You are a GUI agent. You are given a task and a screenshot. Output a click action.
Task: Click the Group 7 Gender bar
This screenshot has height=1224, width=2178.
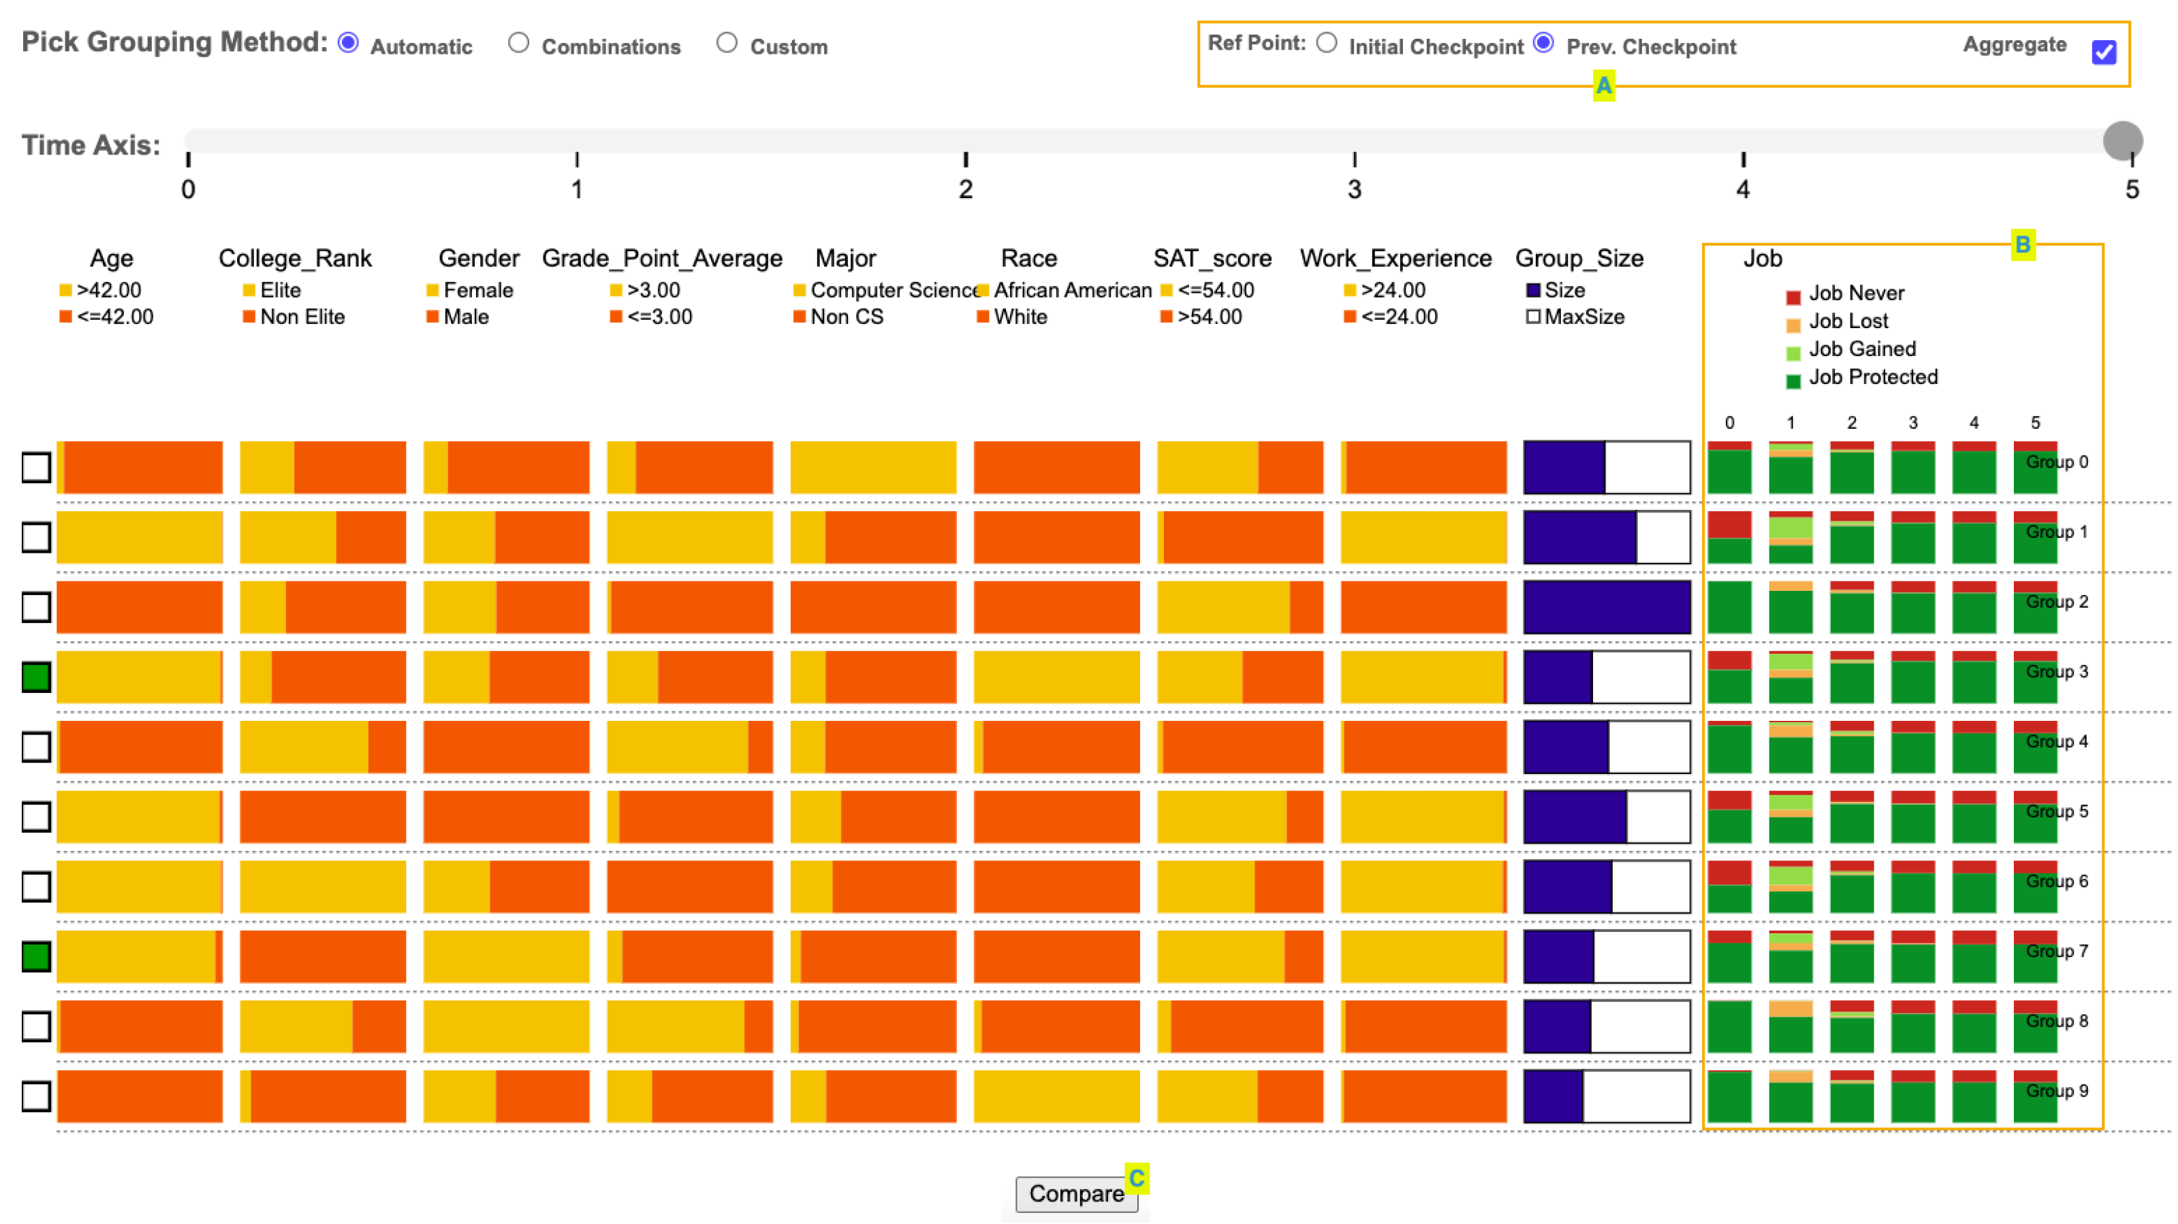click(x=507, y=957)
